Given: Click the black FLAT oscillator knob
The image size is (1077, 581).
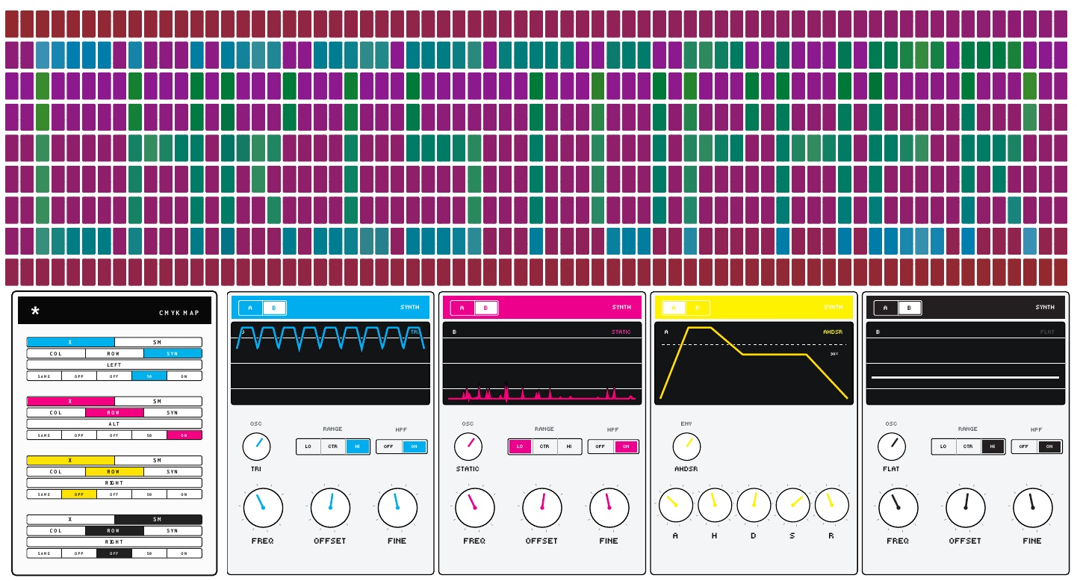Looking at the screenshot, I should click(x=891, y=447).
